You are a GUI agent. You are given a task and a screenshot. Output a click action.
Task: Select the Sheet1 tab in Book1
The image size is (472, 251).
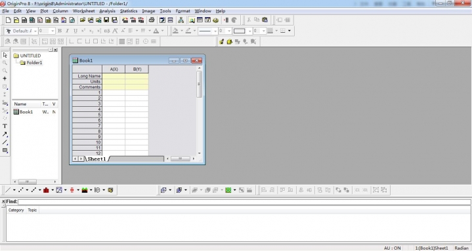97,159
